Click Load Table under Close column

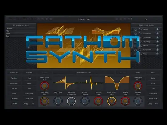pyautogui.click(x=153, y=94)
